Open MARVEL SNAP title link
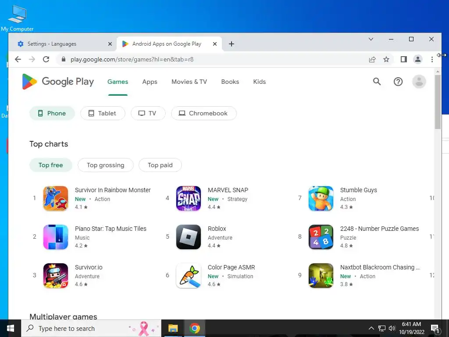Viewport: 449px width, 337px height. coord(228,190)
